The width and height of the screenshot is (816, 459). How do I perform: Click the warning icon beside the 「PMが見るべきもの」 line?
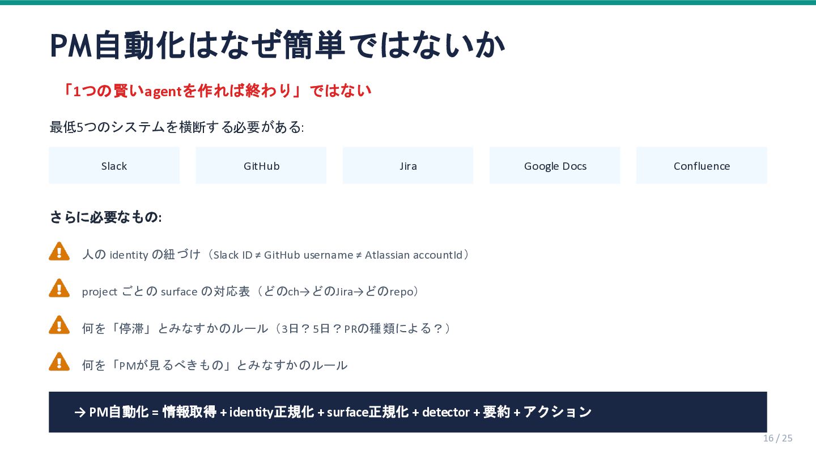[x=59, y=362]
